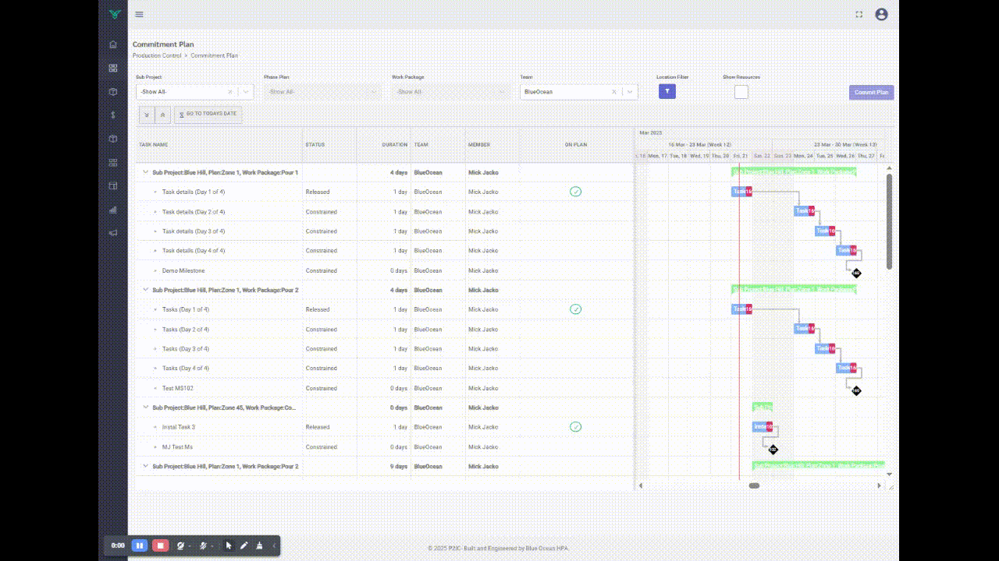This screenshot has height=561, width=999.
Task: Open the megaphone announcements sidebar icon
Action: [113, 233]
